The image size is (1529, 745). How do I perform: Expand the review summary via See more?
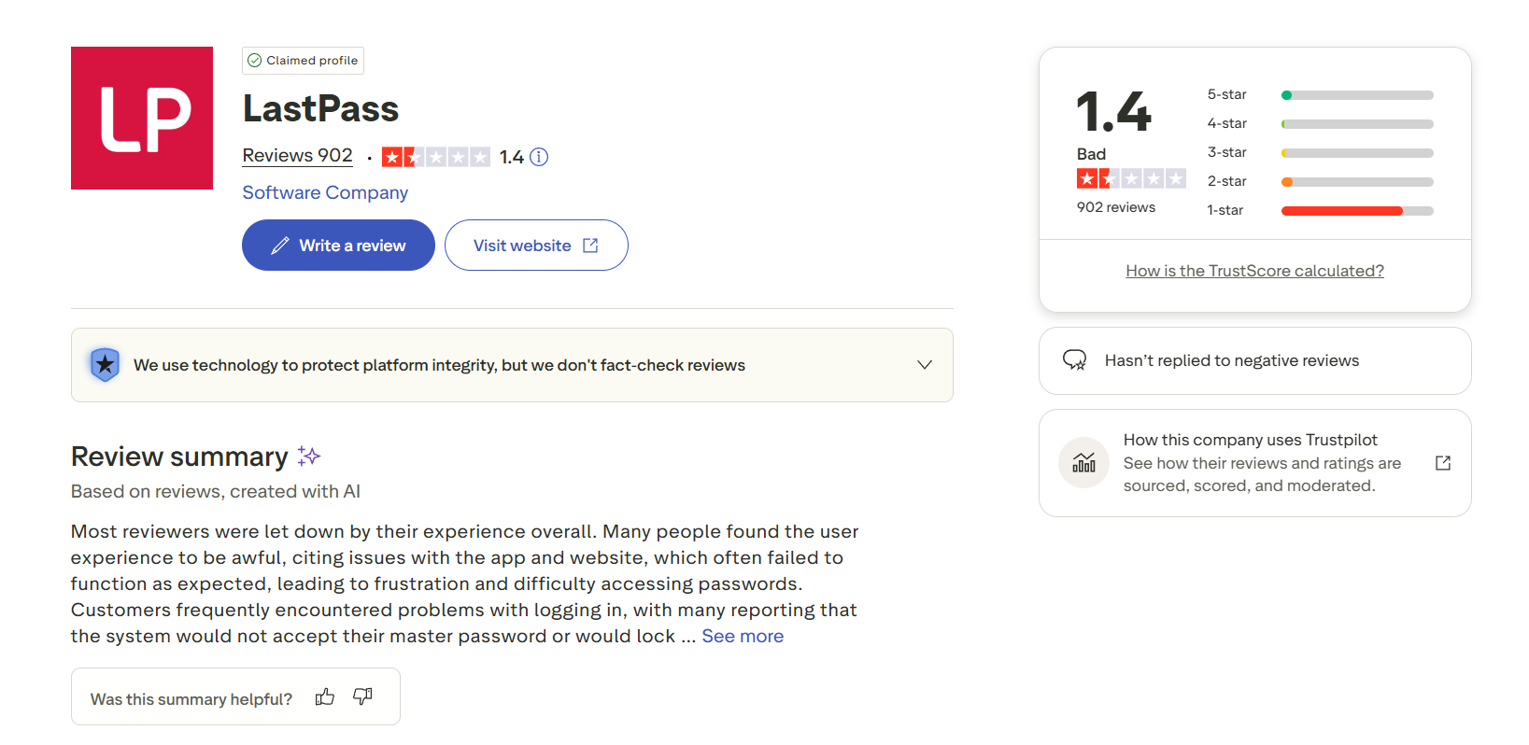click(743, 636)
